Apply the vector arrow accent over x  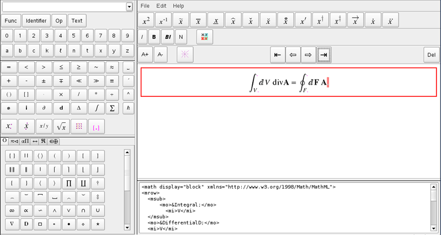pos(355,20)
